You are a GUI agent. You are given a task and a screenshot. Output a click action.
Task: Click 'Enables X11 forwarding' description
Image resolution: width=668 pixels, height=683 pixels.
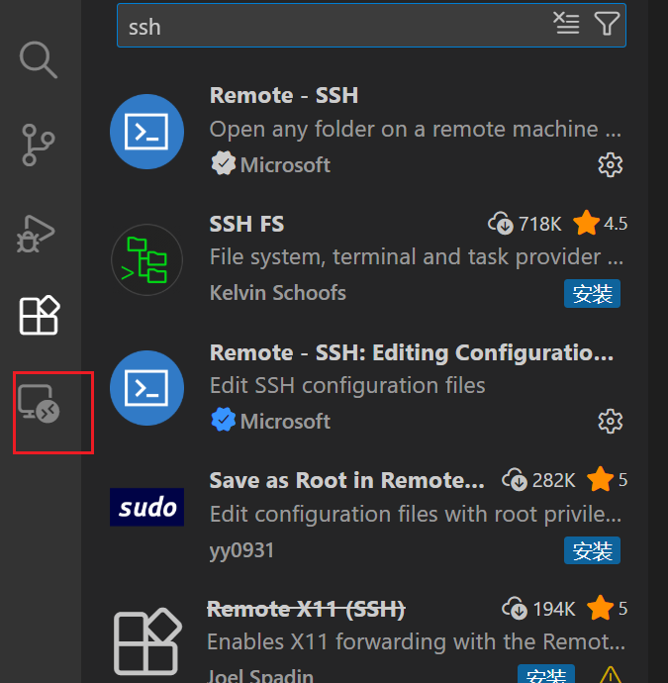tap(417, 642)
